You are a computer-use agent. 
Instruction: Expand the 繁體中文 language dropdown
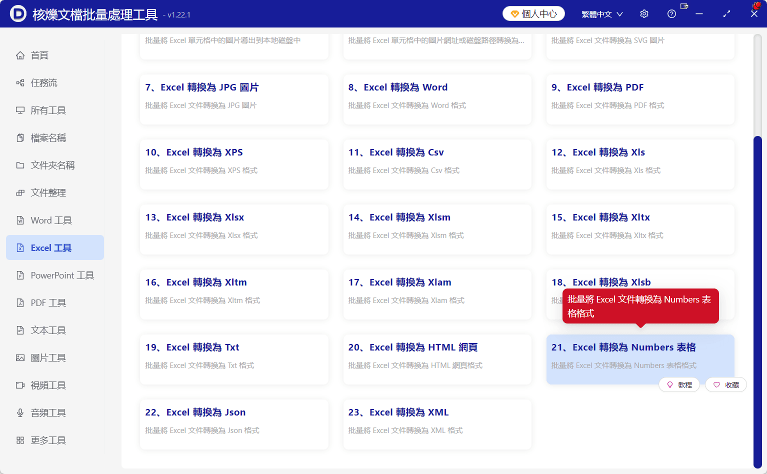pos(602,14)
